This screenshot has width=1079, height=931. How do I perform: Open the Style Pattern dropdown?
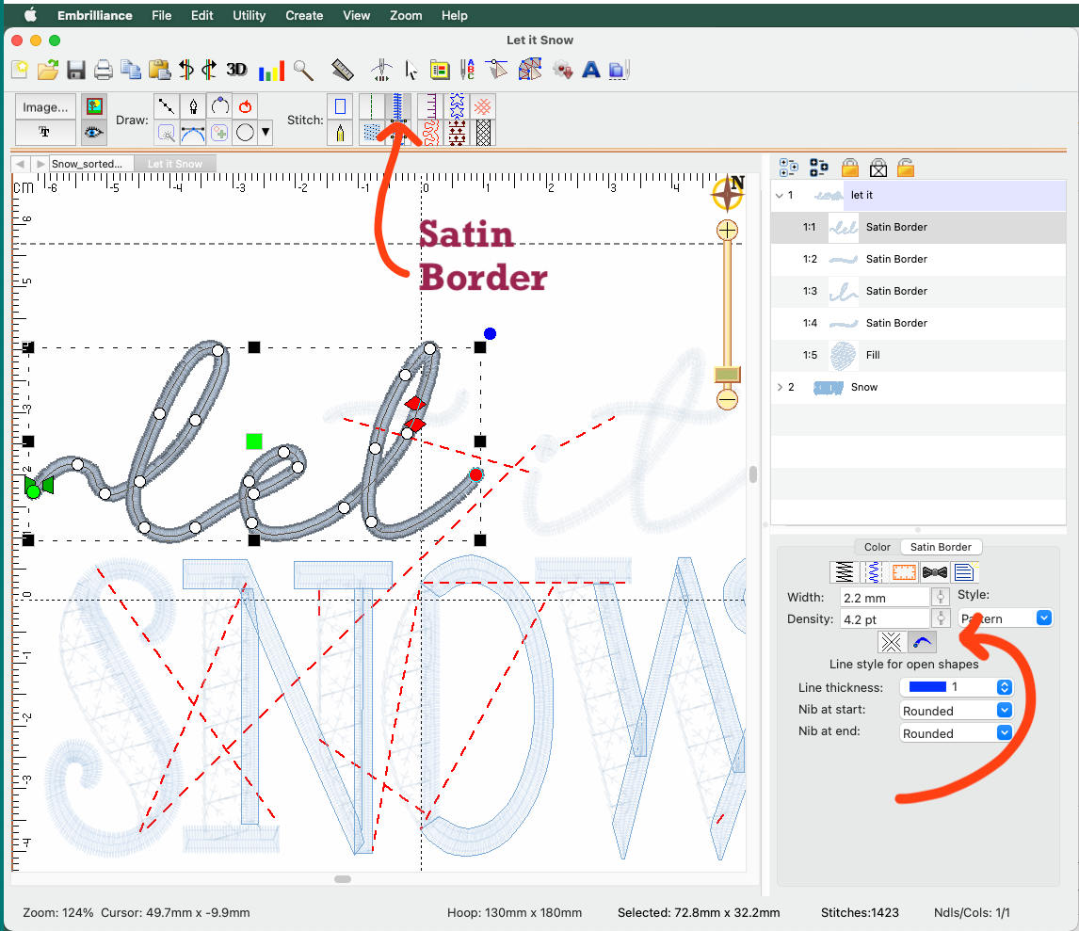pos(1005,618)
